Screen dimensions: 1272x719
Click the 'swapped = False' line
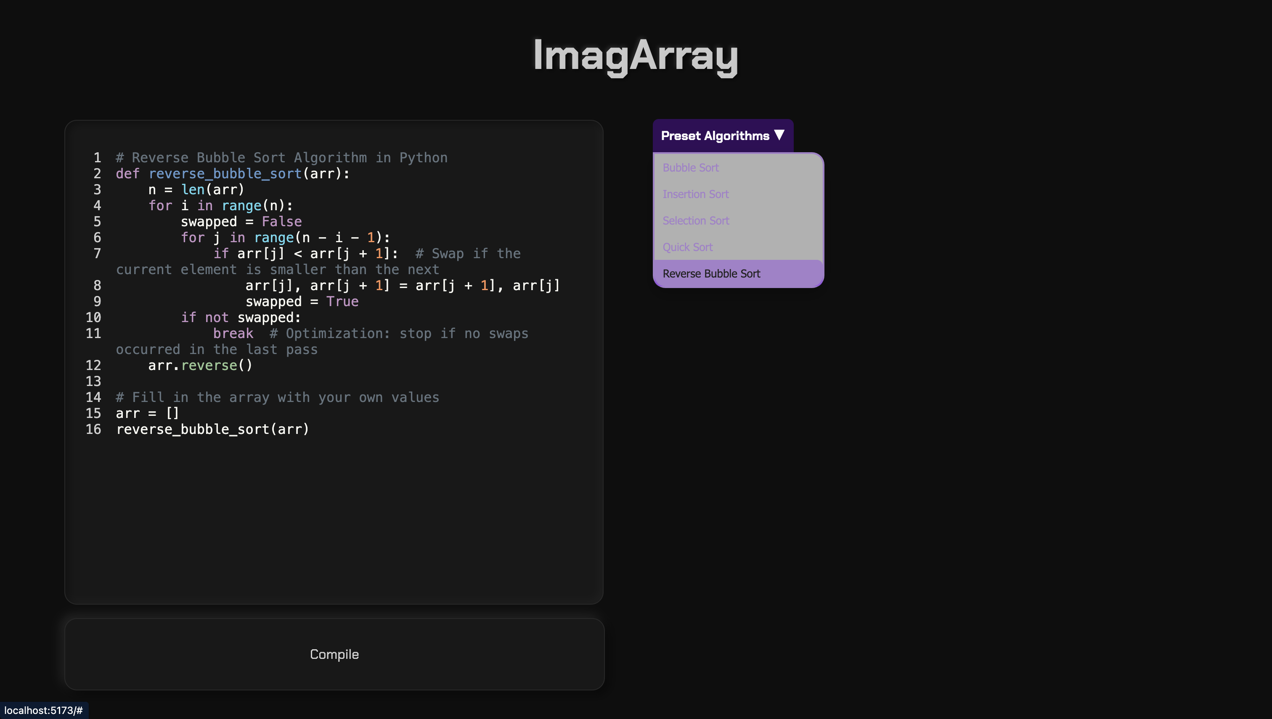point(241,222)
